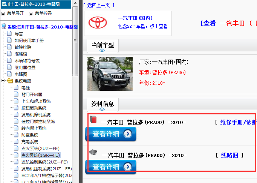Screen dimensions: 257x183
Task: Click the text 年份:2010-
Action: 152,83
